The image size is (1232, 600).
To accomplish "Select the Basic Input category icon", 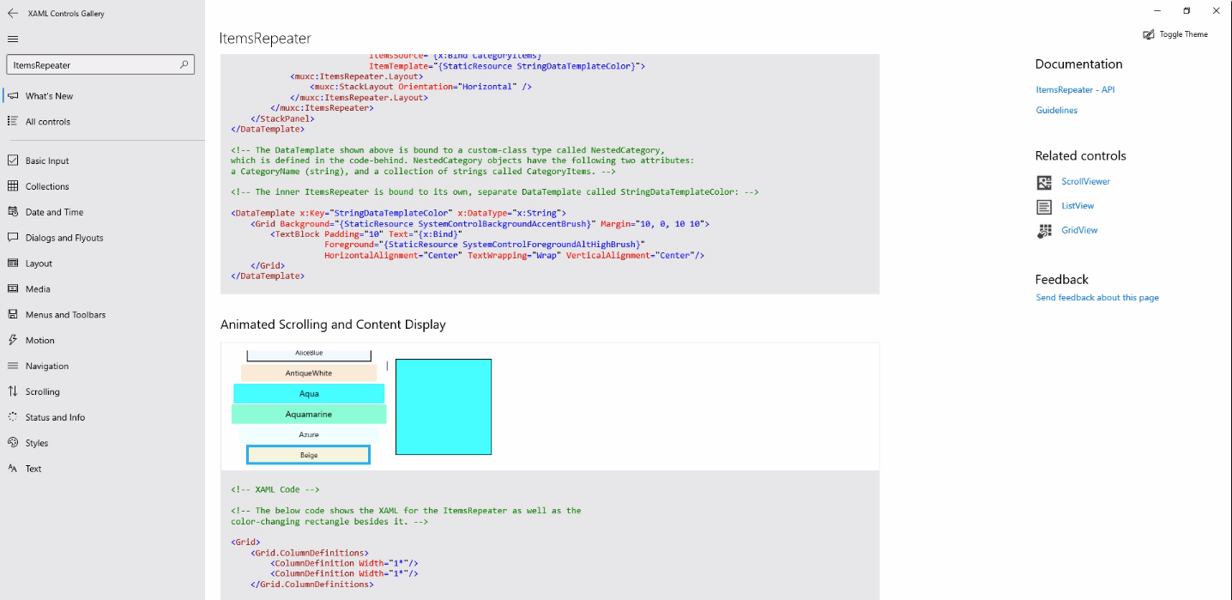I will 12,160.
